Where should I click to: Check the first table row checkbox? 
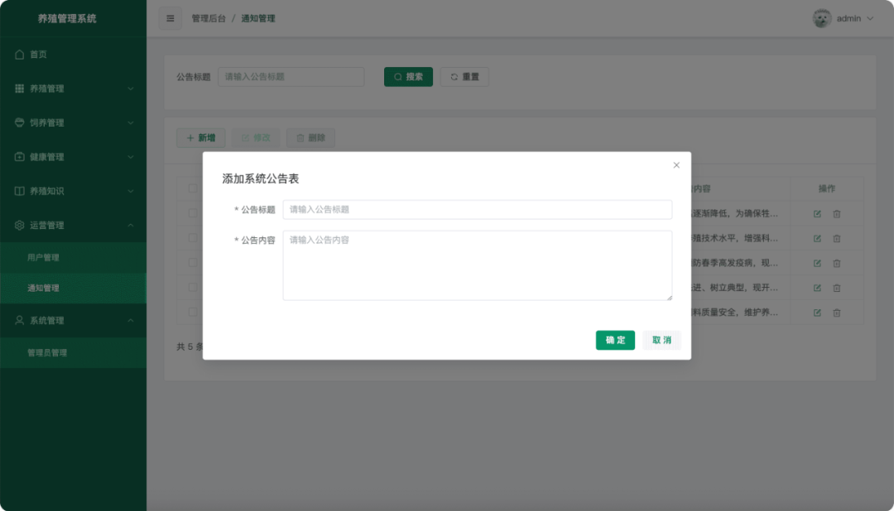pos(192,213)
